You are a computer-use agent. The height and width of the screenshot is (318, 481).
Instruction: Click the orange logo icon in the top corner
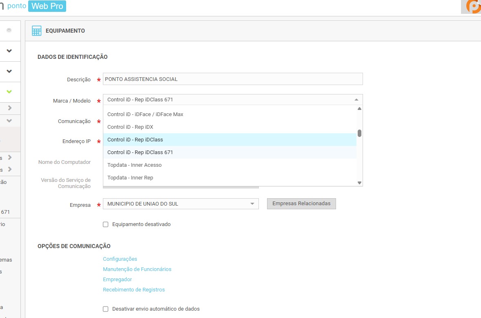click(x=473, y=7)
